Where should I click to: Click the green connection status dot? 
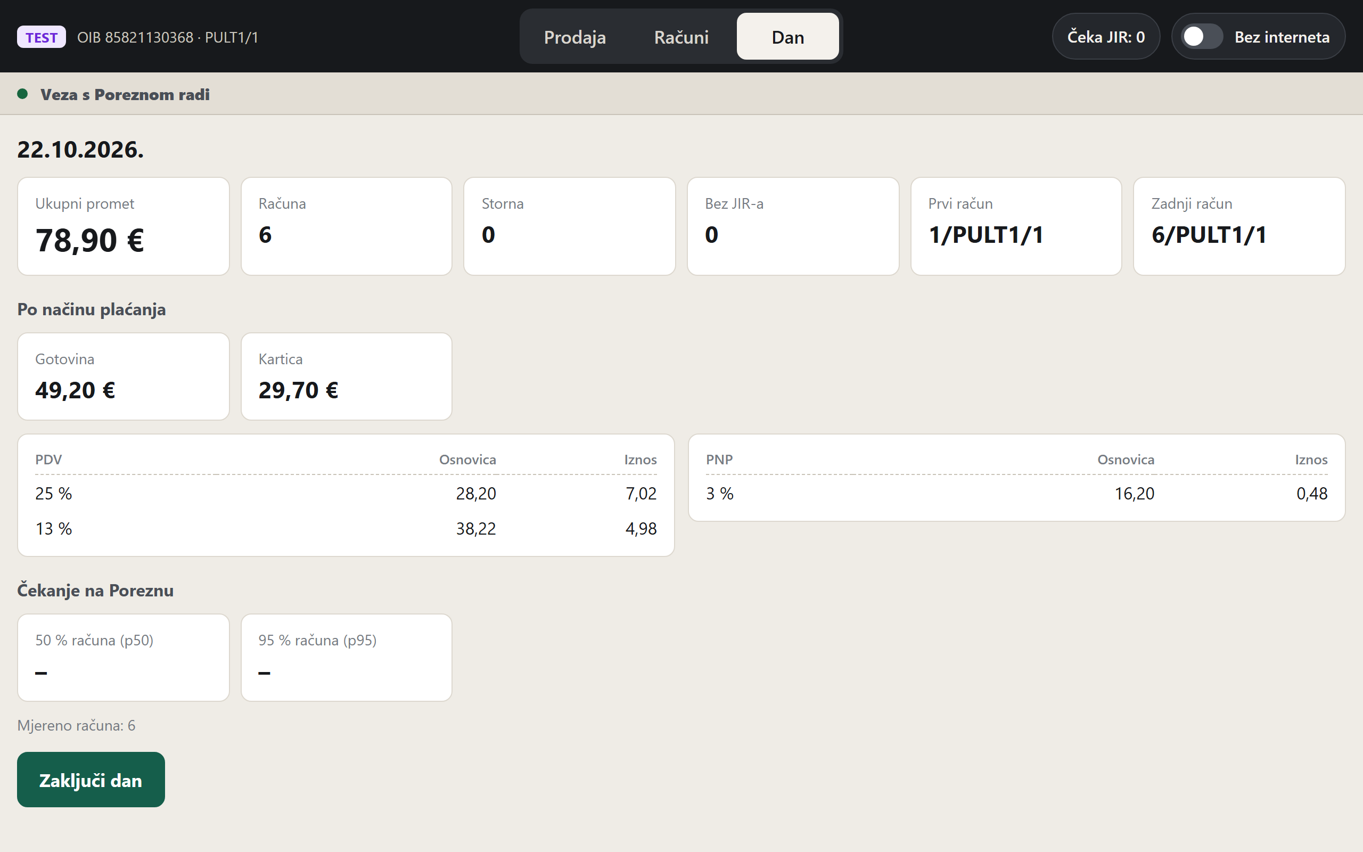point(22,94)
